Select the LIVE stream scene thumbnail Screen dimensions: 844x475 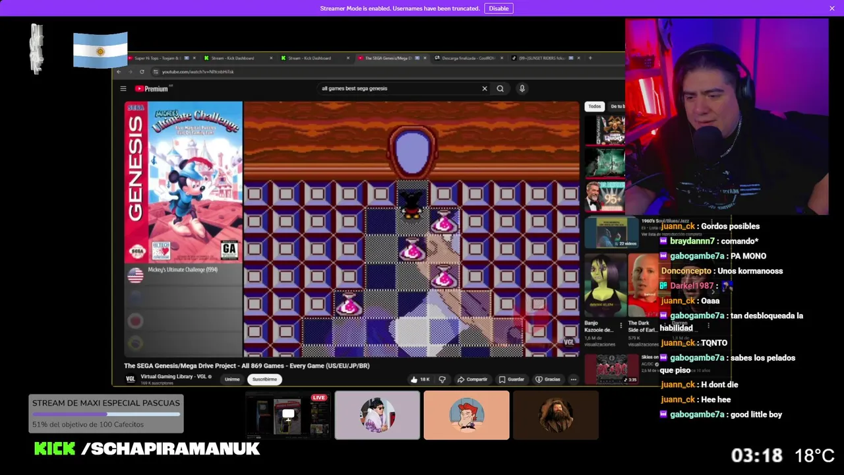[x=287, y=415]
